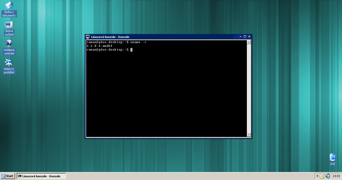The image size is (342, 180).
Task: Click the "uname -r" command text
Action: pyautogui.click(x=138, y=42)
